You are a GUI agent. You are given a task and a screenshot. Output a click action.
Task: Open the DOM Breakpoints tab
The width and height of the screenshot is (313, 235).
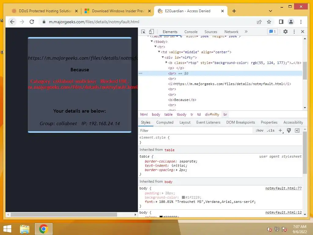point(241,122)
